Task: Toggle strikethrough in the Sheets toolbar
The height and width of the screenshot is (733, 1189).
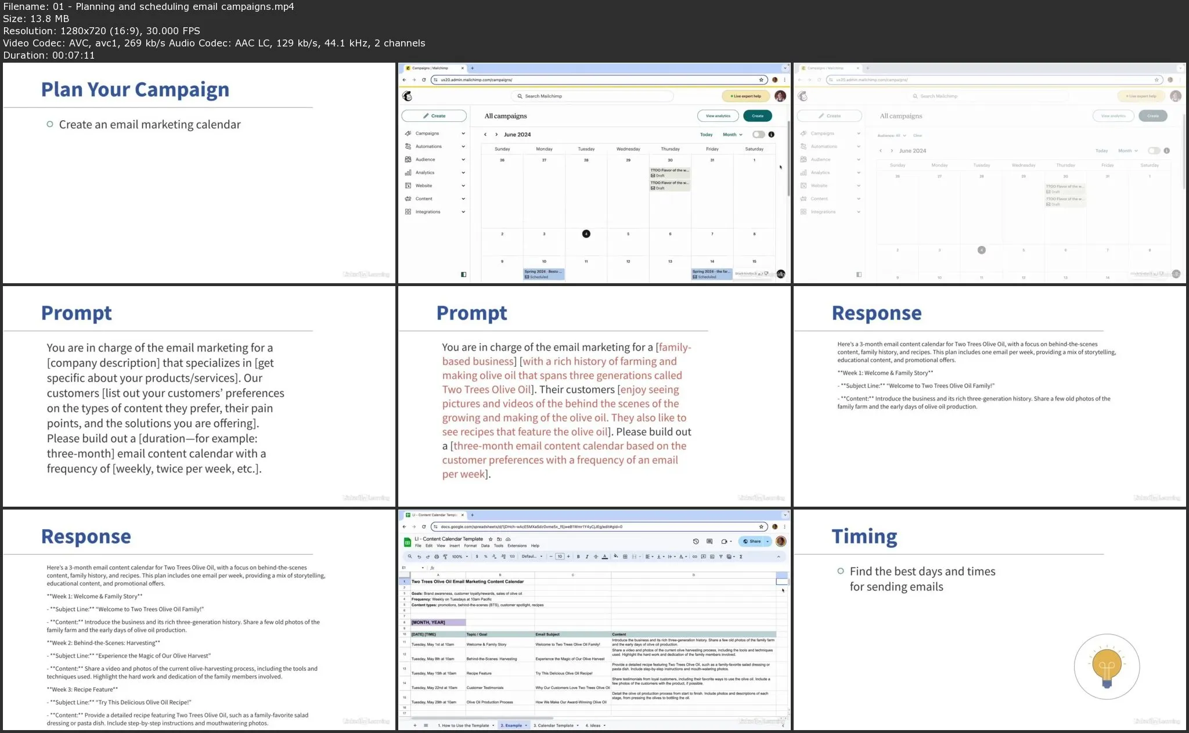Action: point(596,557)
